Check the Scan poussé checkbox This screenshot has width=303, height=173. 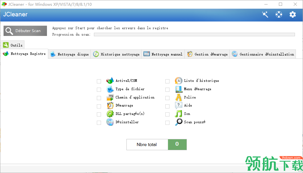click(x=167, y=123)
